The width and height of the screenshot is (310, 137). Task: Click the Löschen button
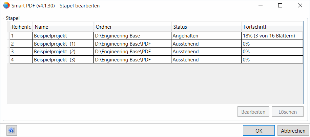tap(288, 112)
